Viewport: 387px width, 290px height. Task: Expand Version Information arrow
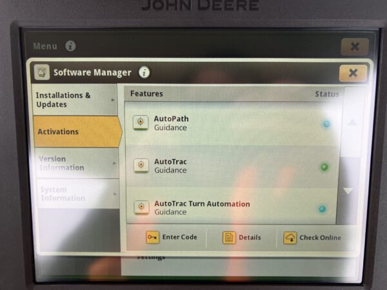pyautogui.click(x=114, y=163)
